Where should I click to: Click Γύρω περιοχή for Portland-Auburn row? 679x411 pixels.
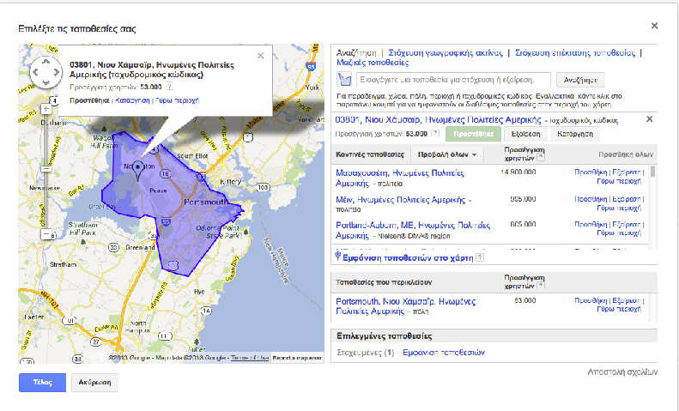coord(619,233)
